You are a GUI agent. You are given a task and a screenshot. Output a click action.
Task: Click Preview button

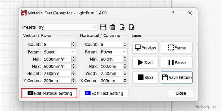tap(145, 48)
